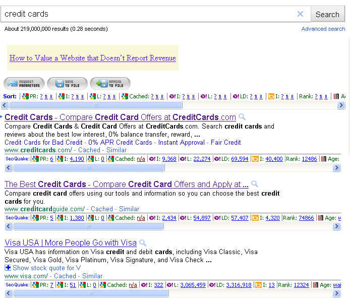Click Cached n/a value in visa.com SeoQuake row
The width and height of the screenshot is (351, 301).
click(133, 285)
